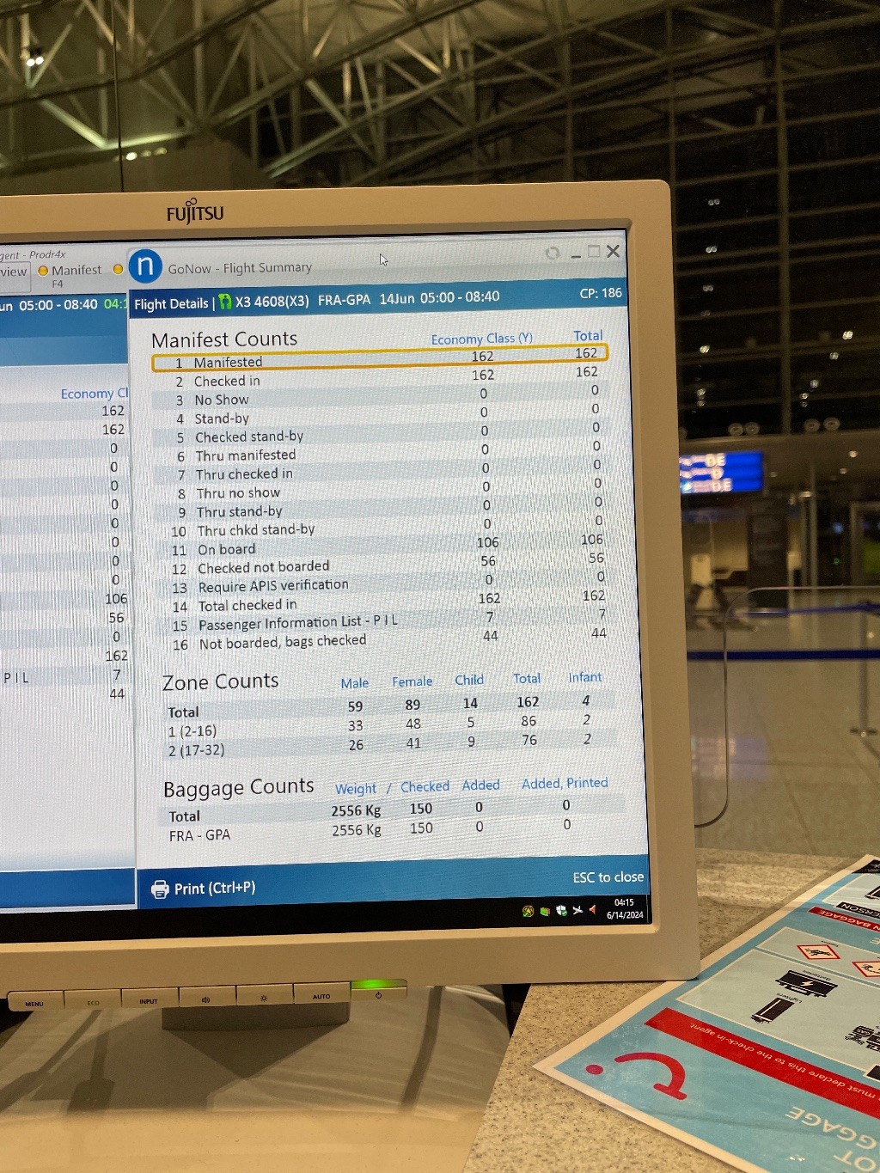Click the ESC to close label
The width and height of the screenshot is (880, 1173).
click(608, 877)
